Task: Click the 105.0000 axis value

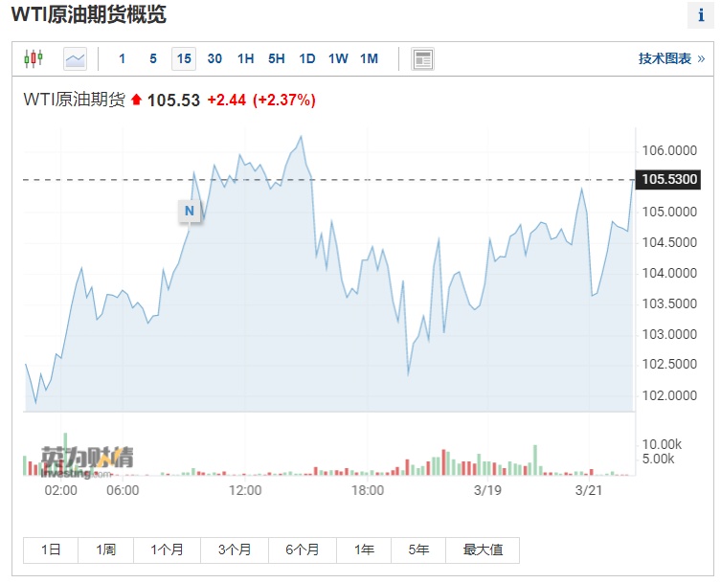Action: point(669,212)
